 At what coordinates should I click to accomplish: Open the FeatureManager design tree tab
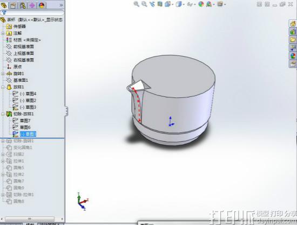tap(4, 5)
